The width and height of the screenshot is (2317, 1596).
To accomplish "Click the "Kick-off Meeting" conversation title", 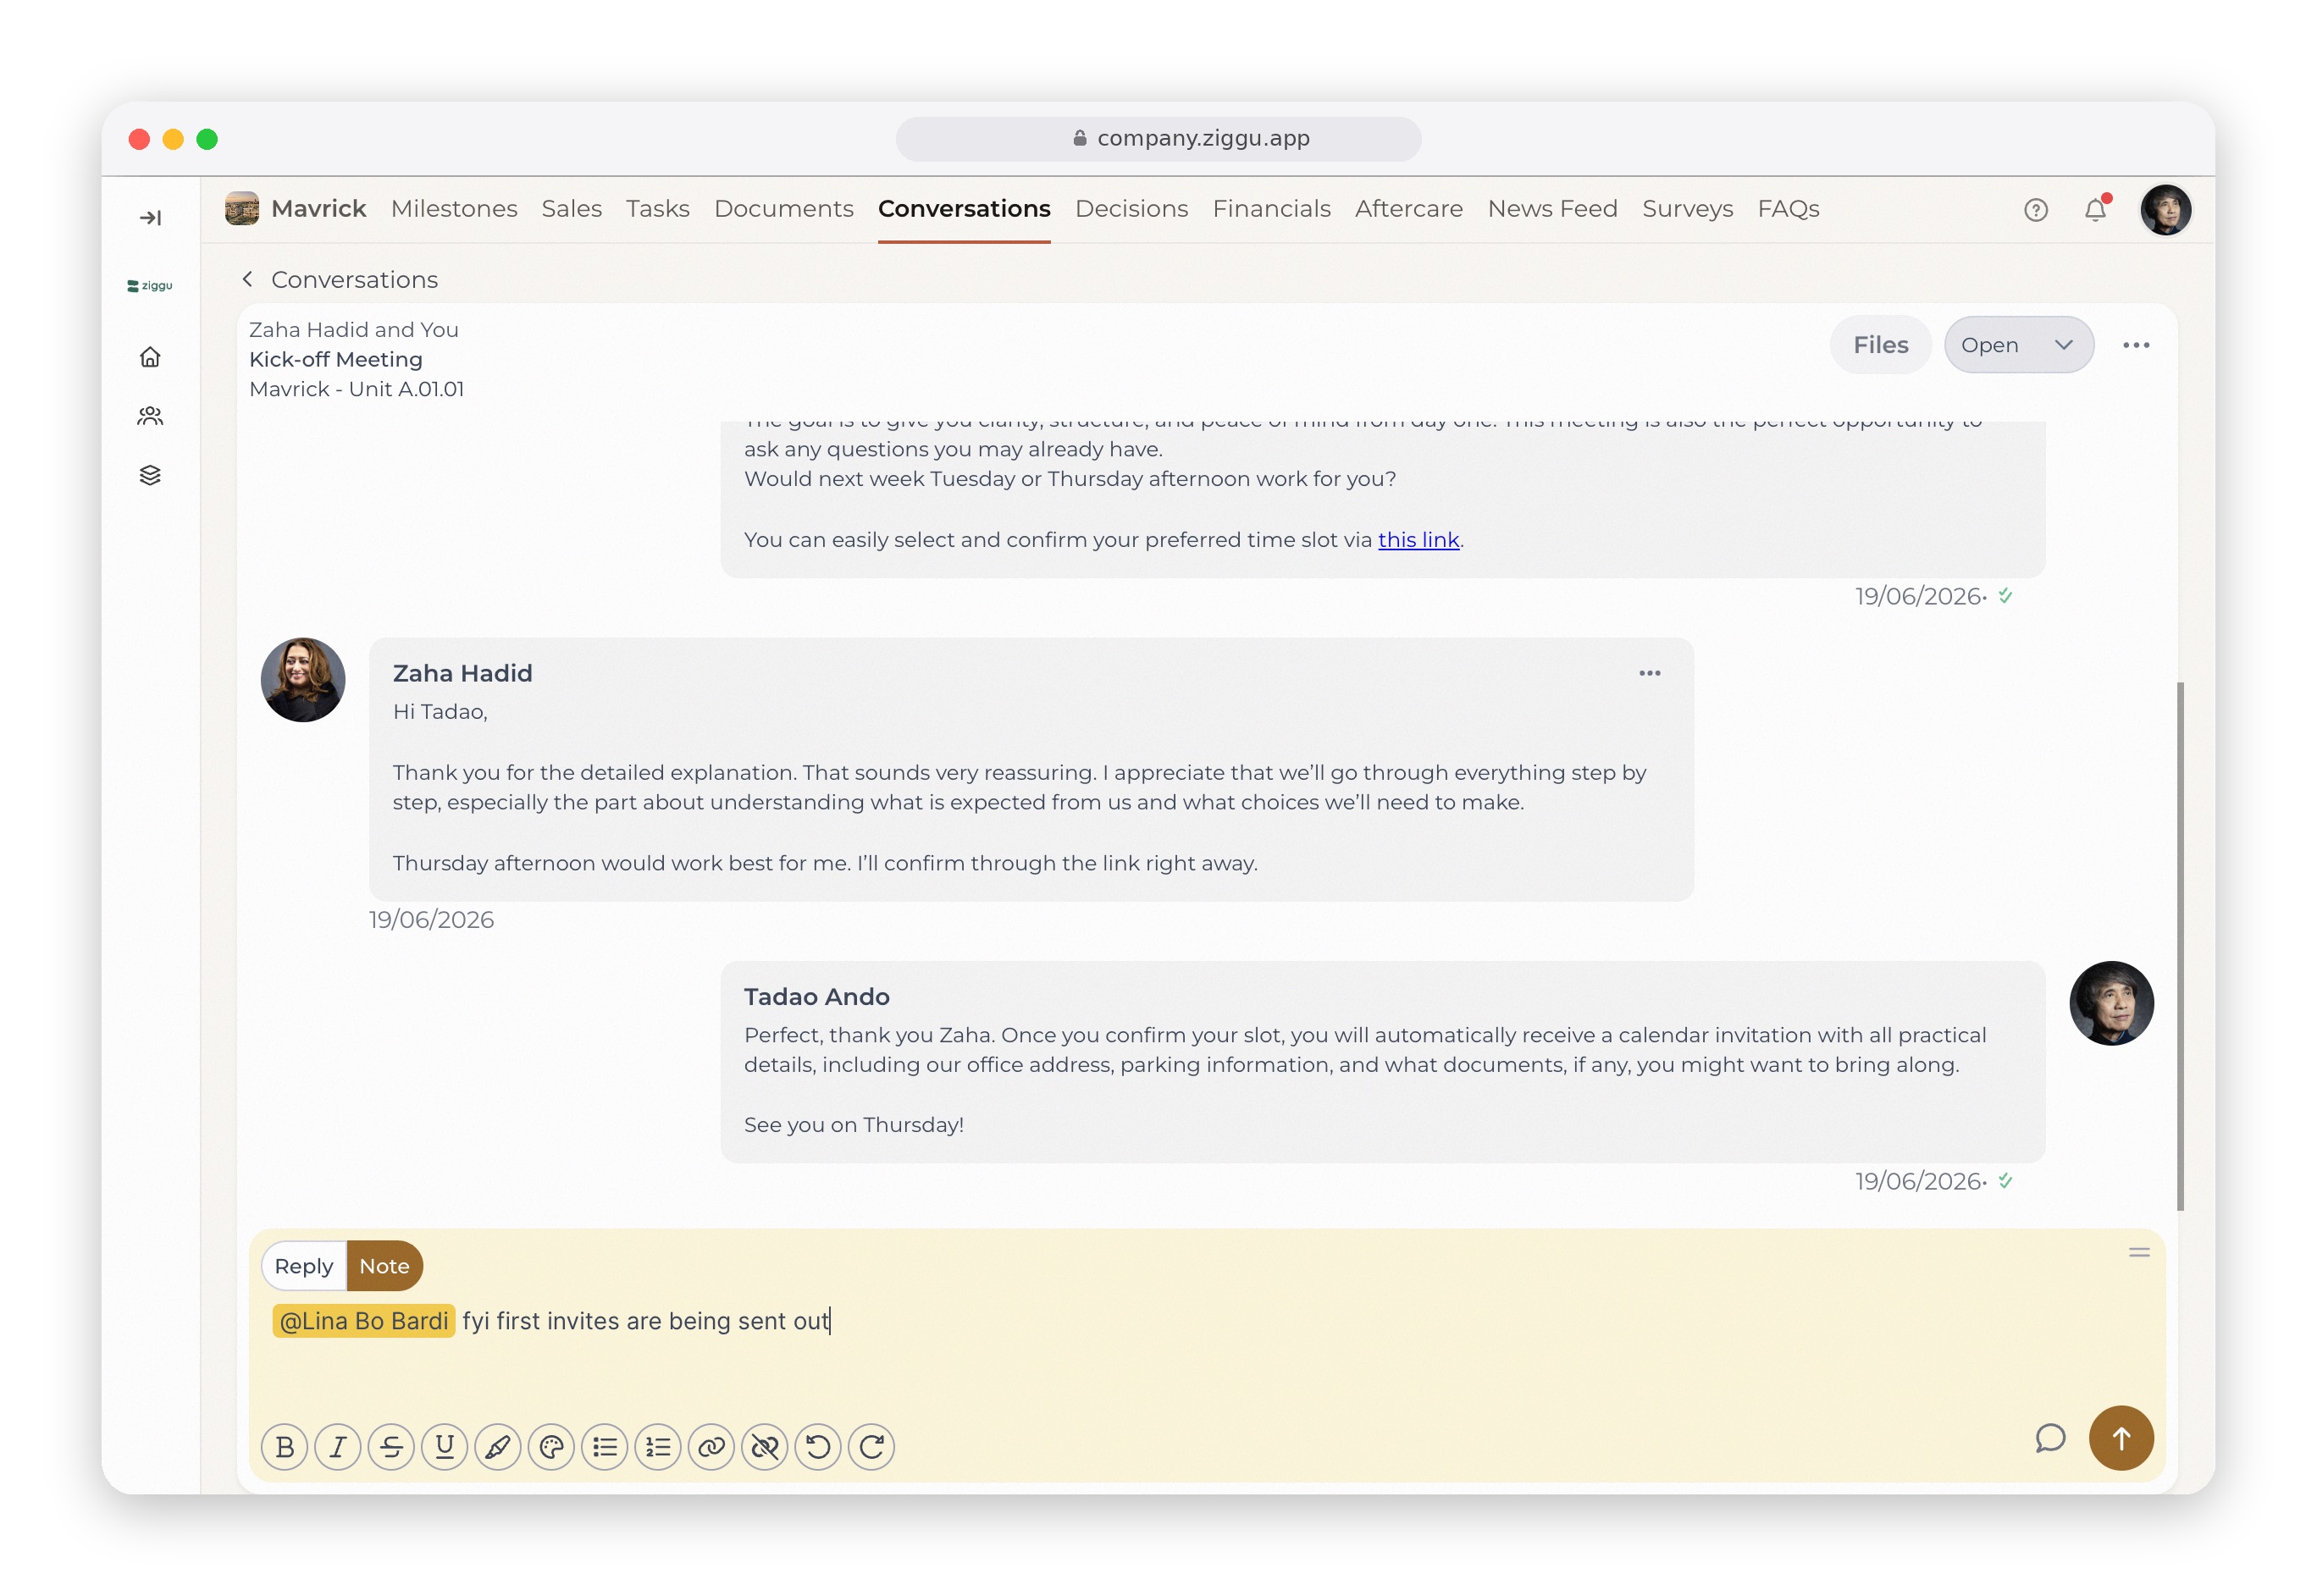I will 336,359.
